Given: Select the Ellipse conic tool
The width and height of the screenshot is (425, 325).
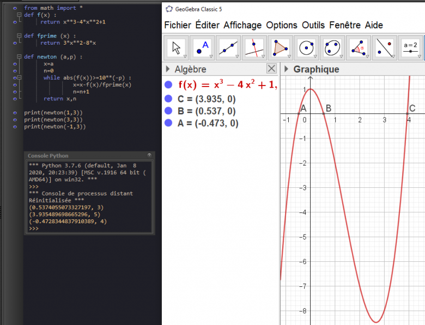Looking at the screenshot, I should point(333,48).
